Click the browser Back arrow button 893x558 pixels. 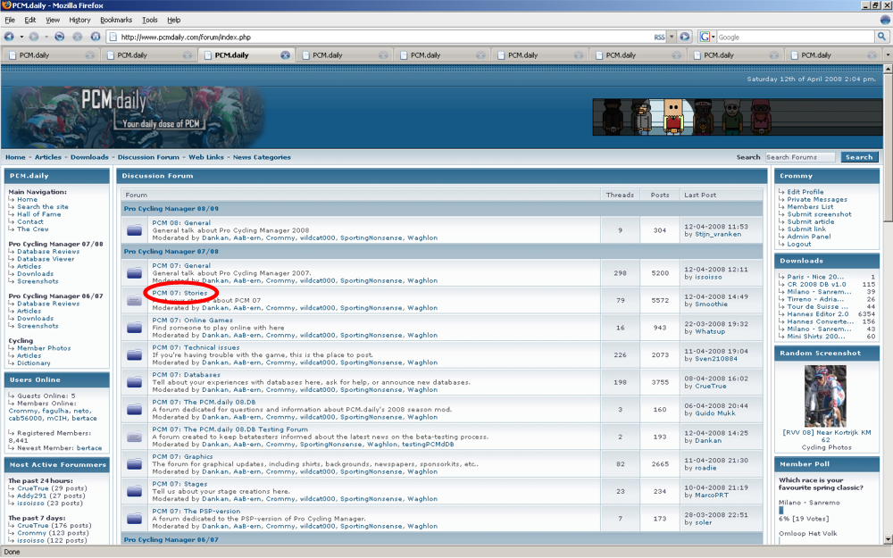click(x=9, y=37)
